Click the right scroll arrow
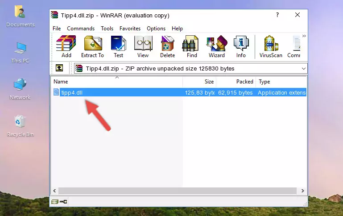Screen dimensions: 343x216 tap(303, 191)
